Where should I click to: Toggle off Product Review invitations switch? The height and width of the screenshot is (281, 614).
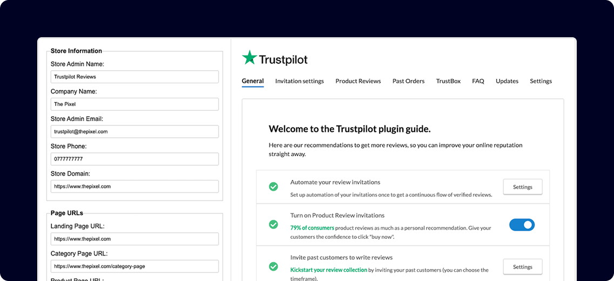pyautogui.click(x=522, y=225)
